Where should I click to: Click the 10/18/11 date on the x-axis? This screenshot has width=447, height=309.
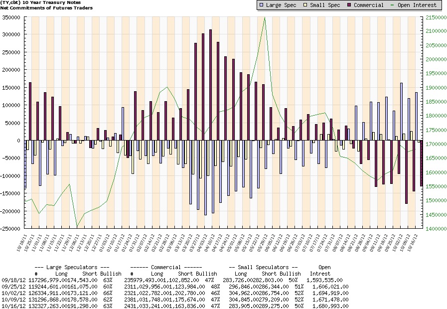(x=22, y=243)
